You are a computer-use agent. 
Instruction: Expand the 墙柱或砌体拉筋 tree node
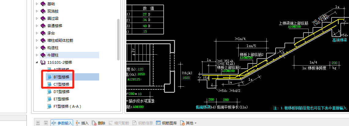click(37, 40)
